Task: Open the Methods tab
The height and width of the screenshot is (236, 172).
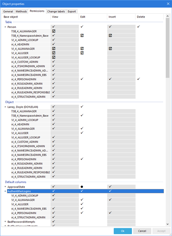Action: tap(21, 11)
